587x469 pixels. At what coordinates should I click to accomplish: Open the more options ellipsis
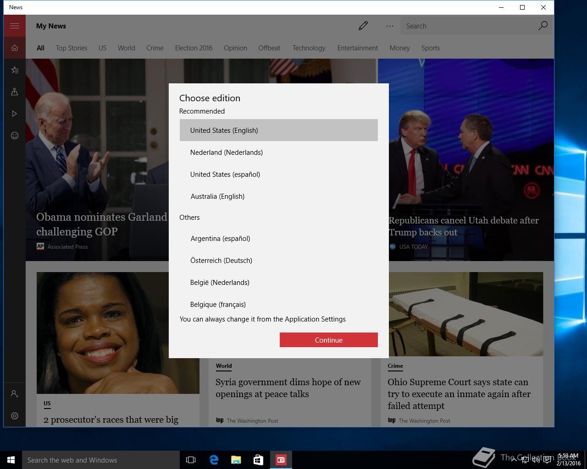(x=390, y=26)
